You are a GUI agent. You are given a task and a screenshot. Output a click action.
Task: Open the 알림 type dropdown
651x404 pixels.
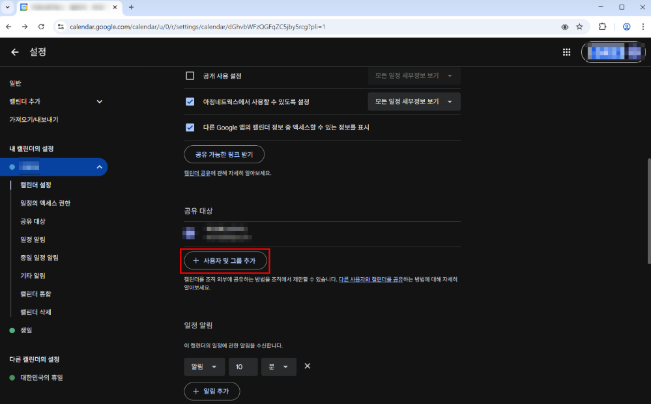pyautogui.click(x=204, y=367)
